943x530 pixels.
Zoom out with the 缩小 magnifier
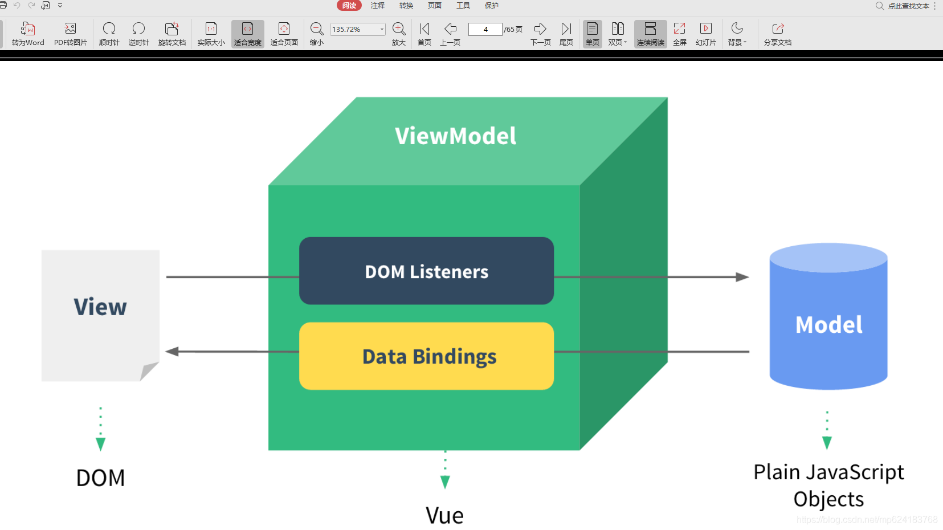point(317,34)
